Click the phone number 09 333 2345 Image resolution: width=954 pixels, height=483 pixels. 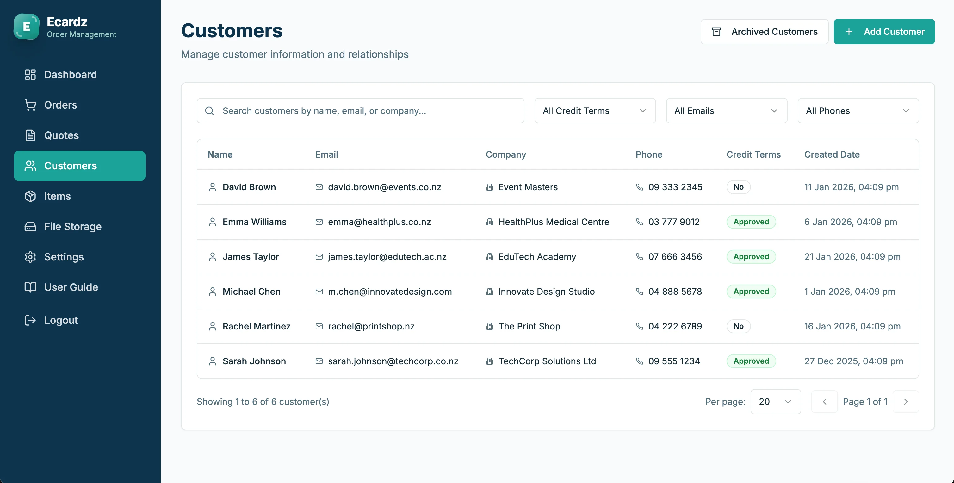(675, 187)
